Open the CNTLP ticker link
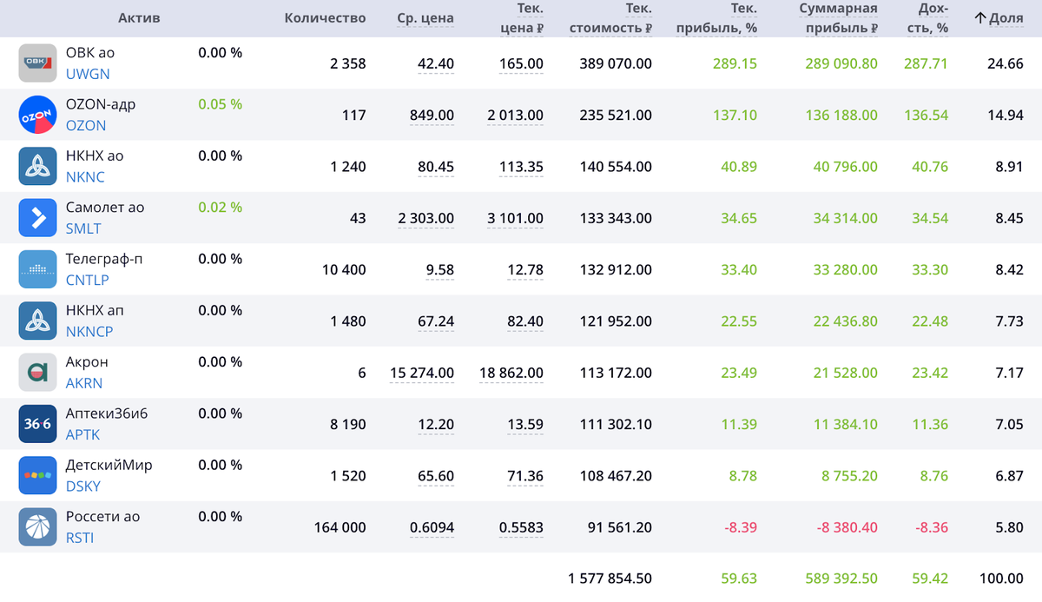The image size is (1042, 602). [88, 280]
